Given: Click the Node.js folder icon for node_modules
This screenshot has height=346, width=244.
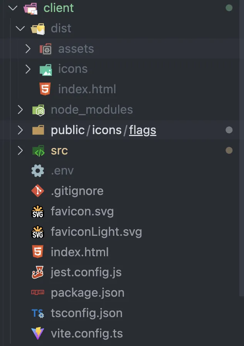Looking at the screenshot, I should click(38, 110).
